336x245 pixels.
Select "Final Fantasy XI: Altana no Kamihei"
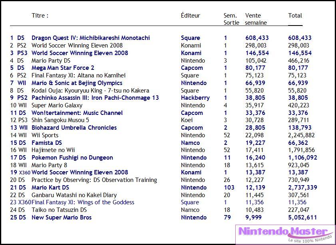[x=78, y=75]
